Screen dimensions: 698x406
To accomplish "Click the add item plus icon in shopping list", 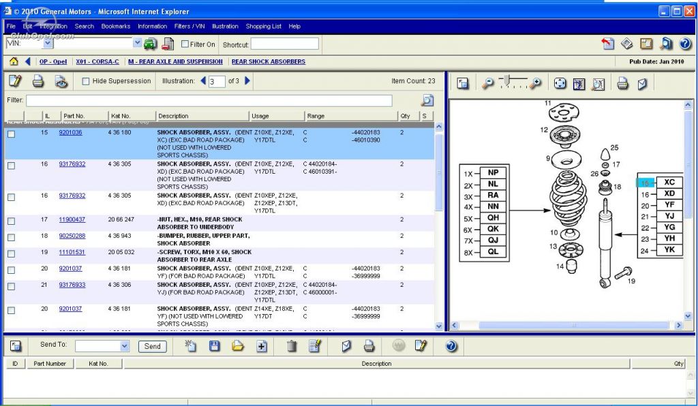I will tap(262, 347).
